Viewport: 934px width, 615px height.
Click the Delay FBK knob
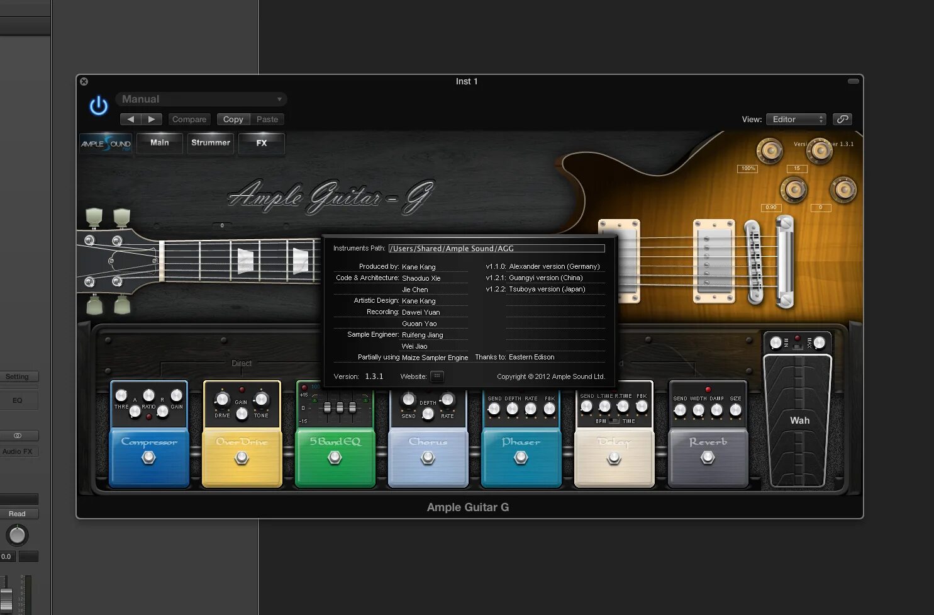tap(642, 407)
